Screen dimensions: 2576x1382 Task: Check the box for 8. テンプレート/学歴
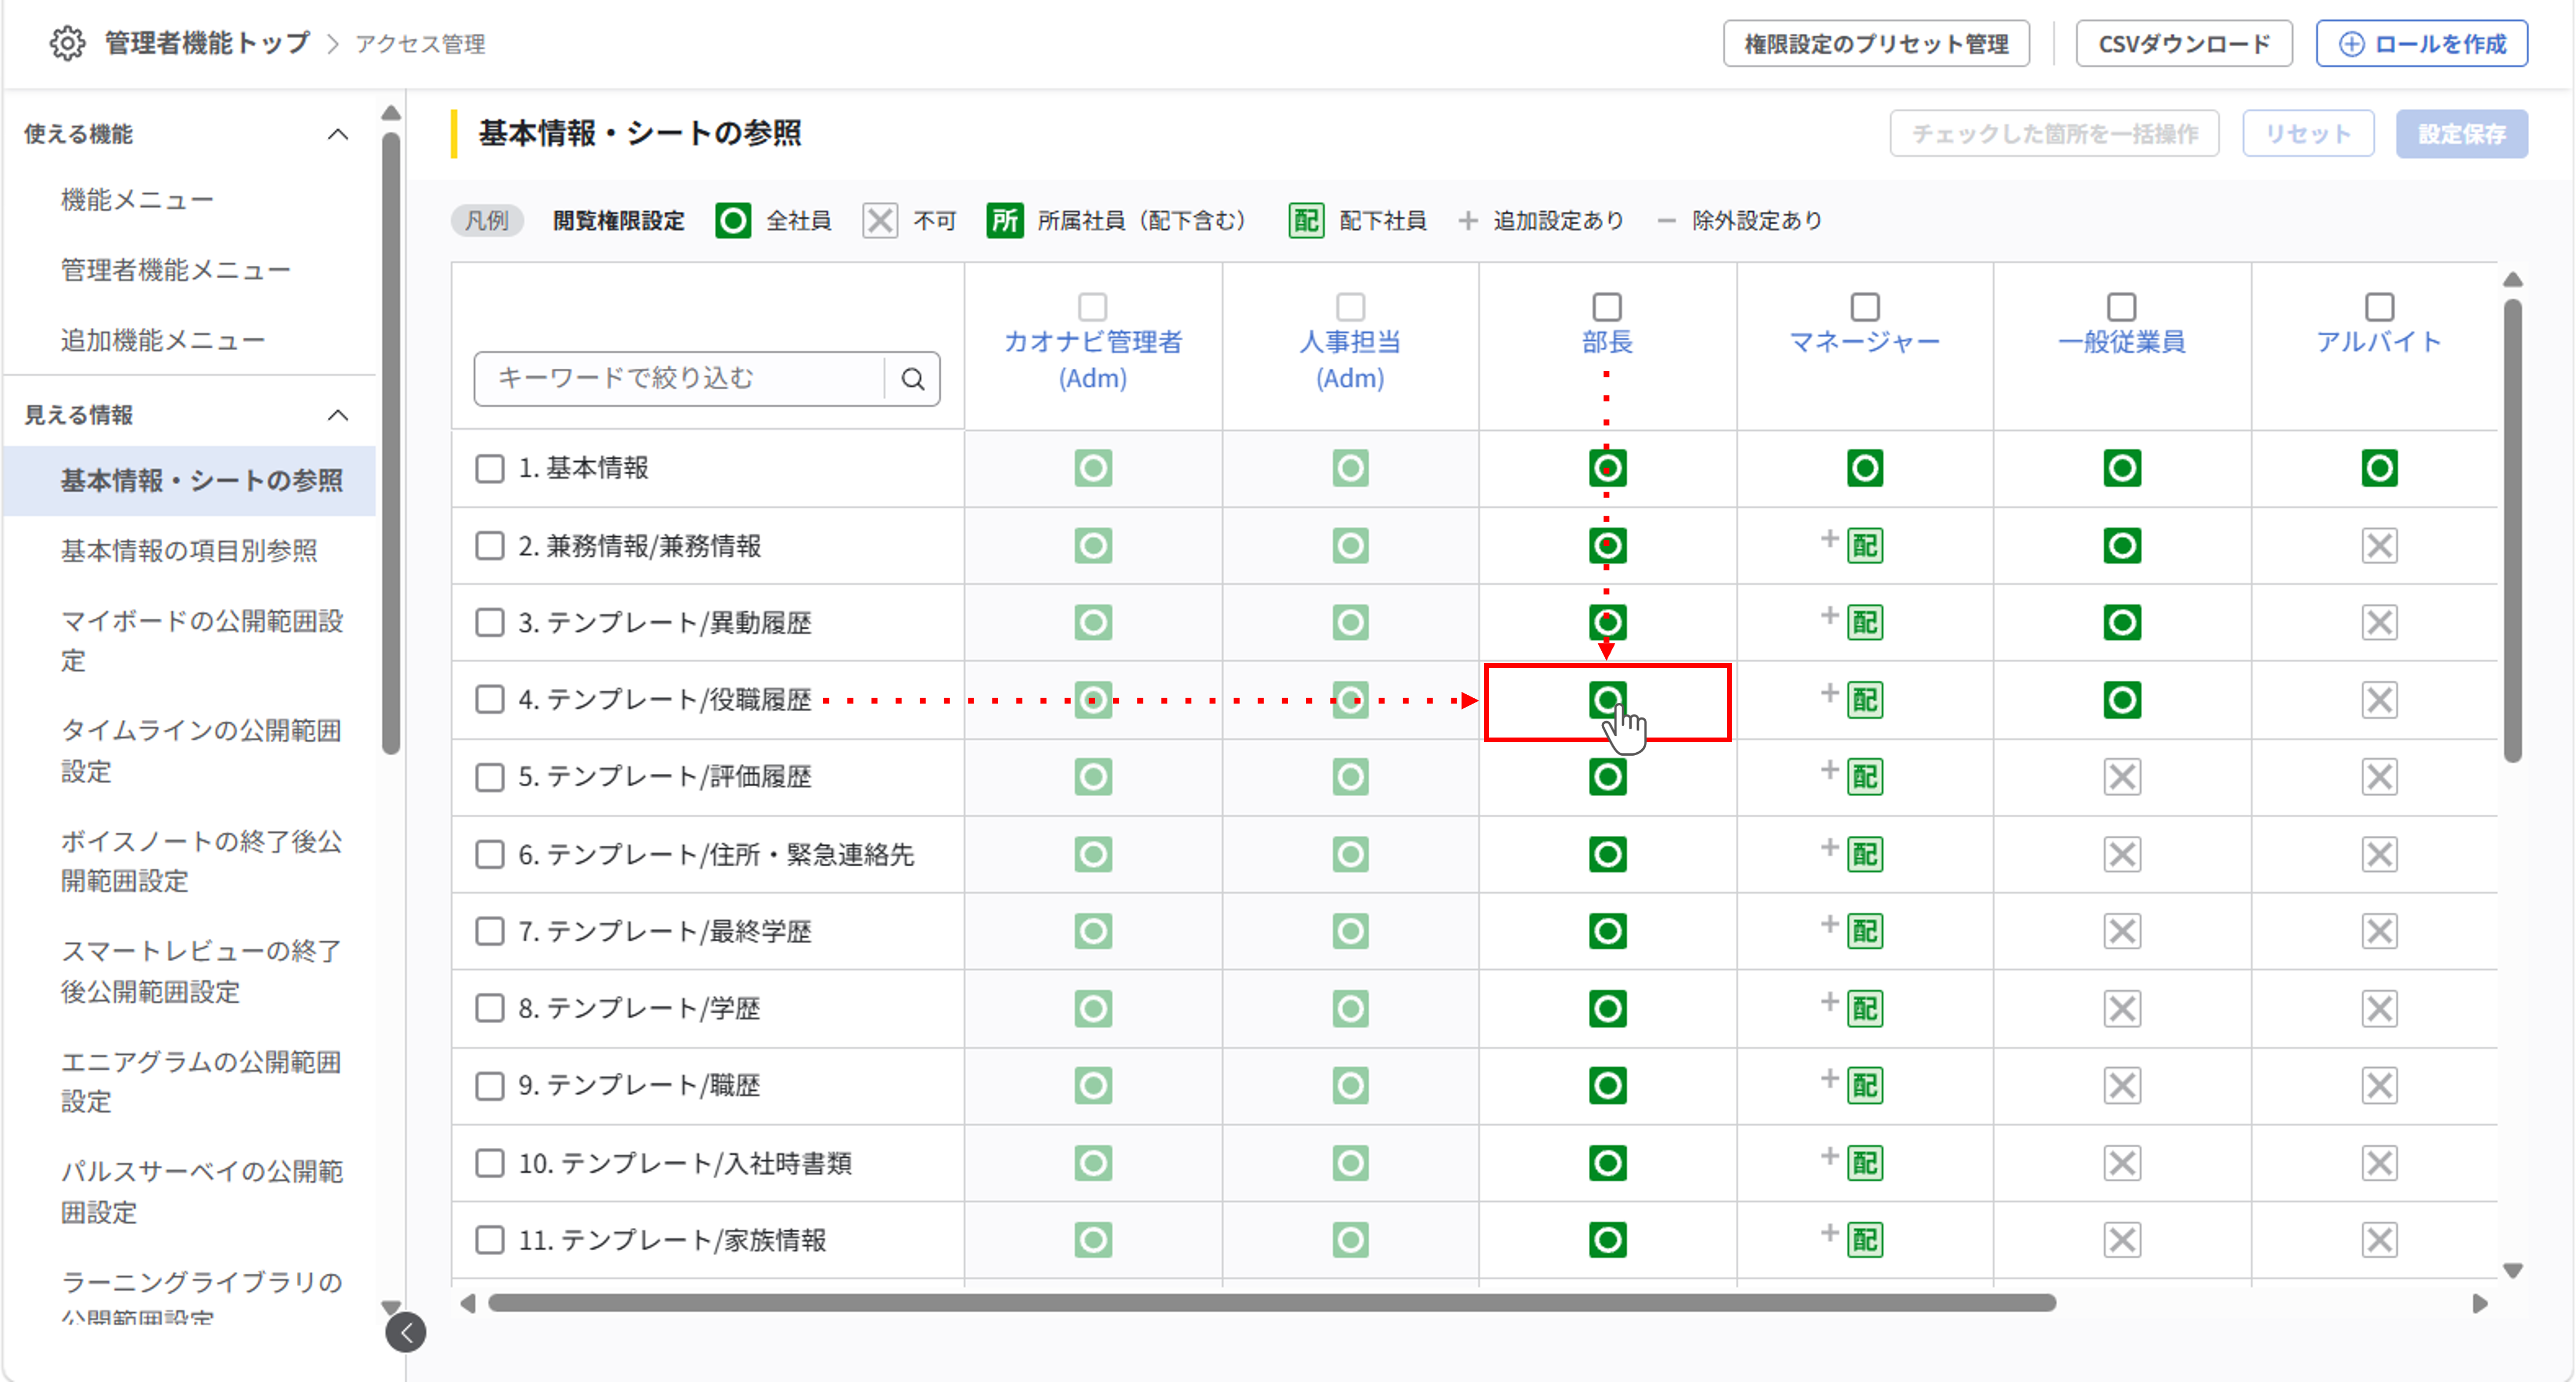click(x=489, y=1009)
